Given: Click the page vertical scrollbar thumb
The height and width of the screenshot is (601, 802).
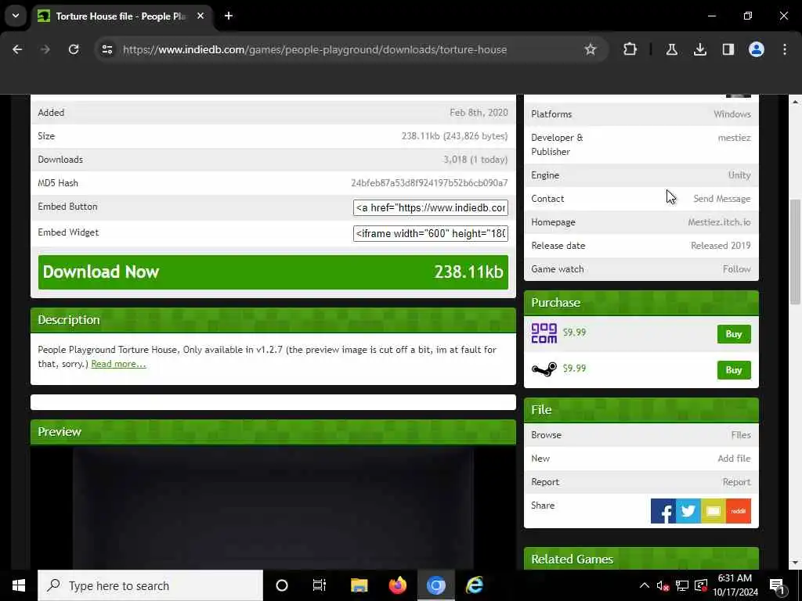Looking at the screenshot, I should point(796,251).
